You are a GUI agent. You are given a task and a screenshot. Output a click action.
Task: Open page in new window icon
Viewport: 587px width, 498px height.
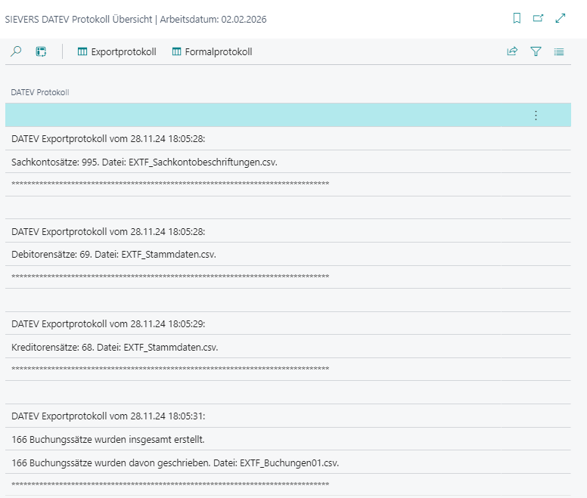538,18
